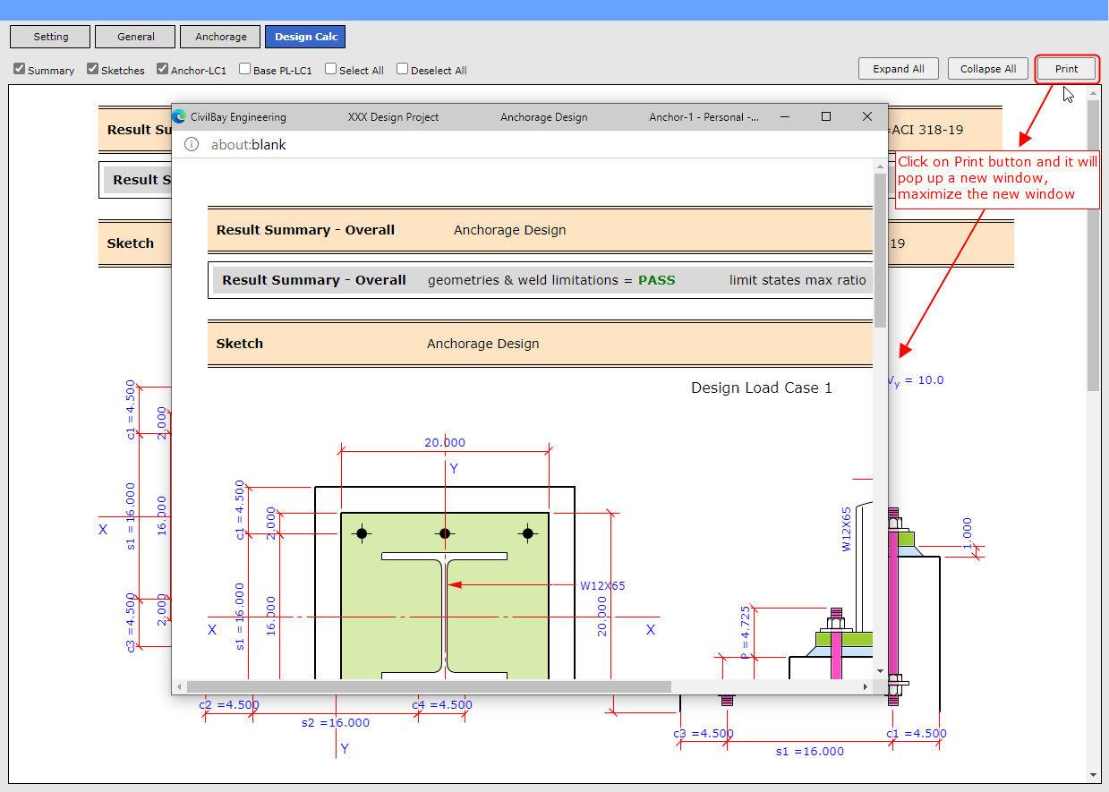This screenshot has width=1109, height=792.
Task: Toggle the Sketches checkbox
Action: click(x=93, y=69)
